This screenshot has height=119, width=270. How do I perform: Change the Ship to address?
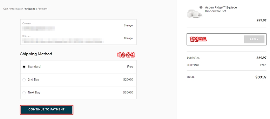pos(128,38)
